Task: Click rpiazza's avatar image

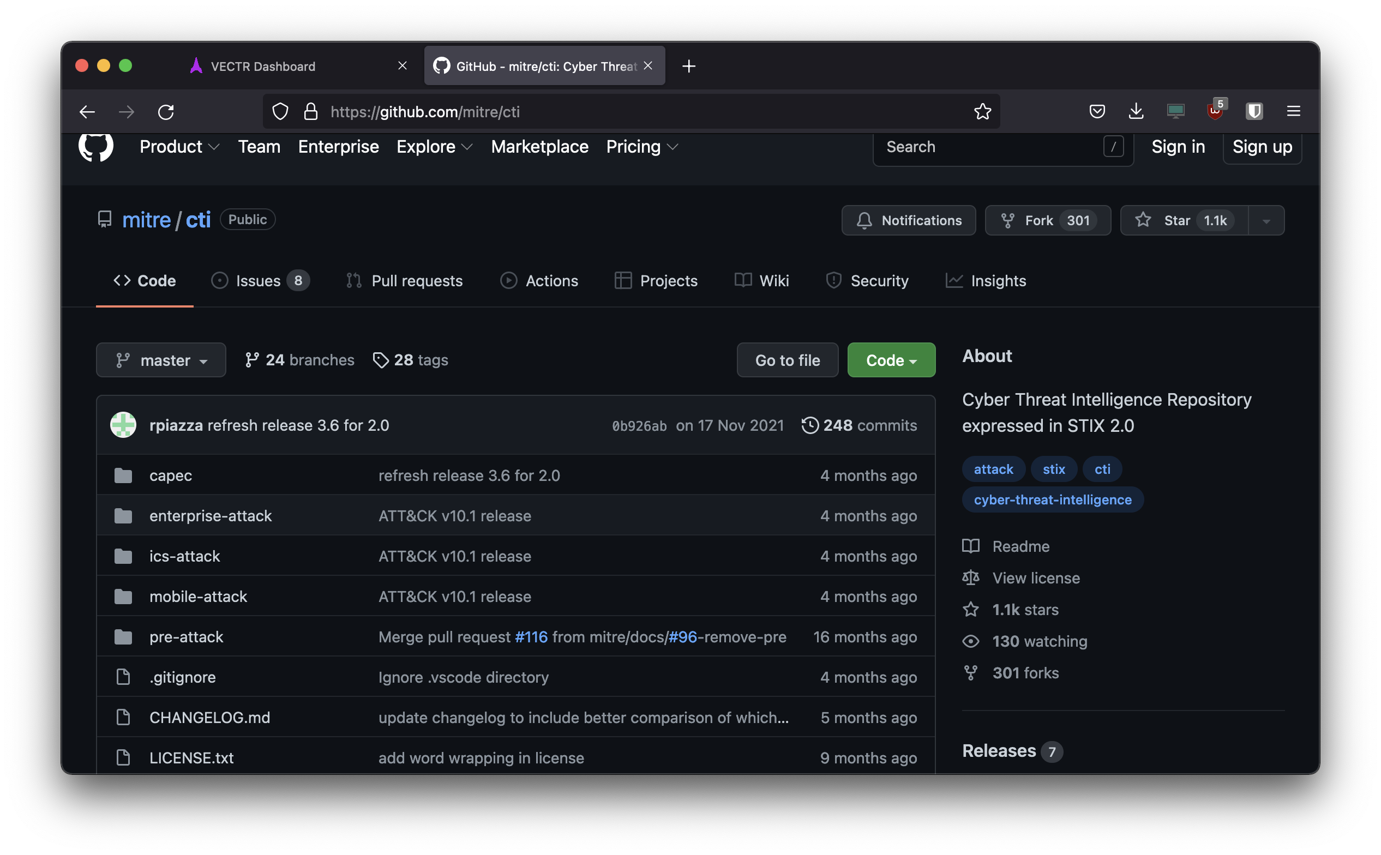Action: point(123,425)
